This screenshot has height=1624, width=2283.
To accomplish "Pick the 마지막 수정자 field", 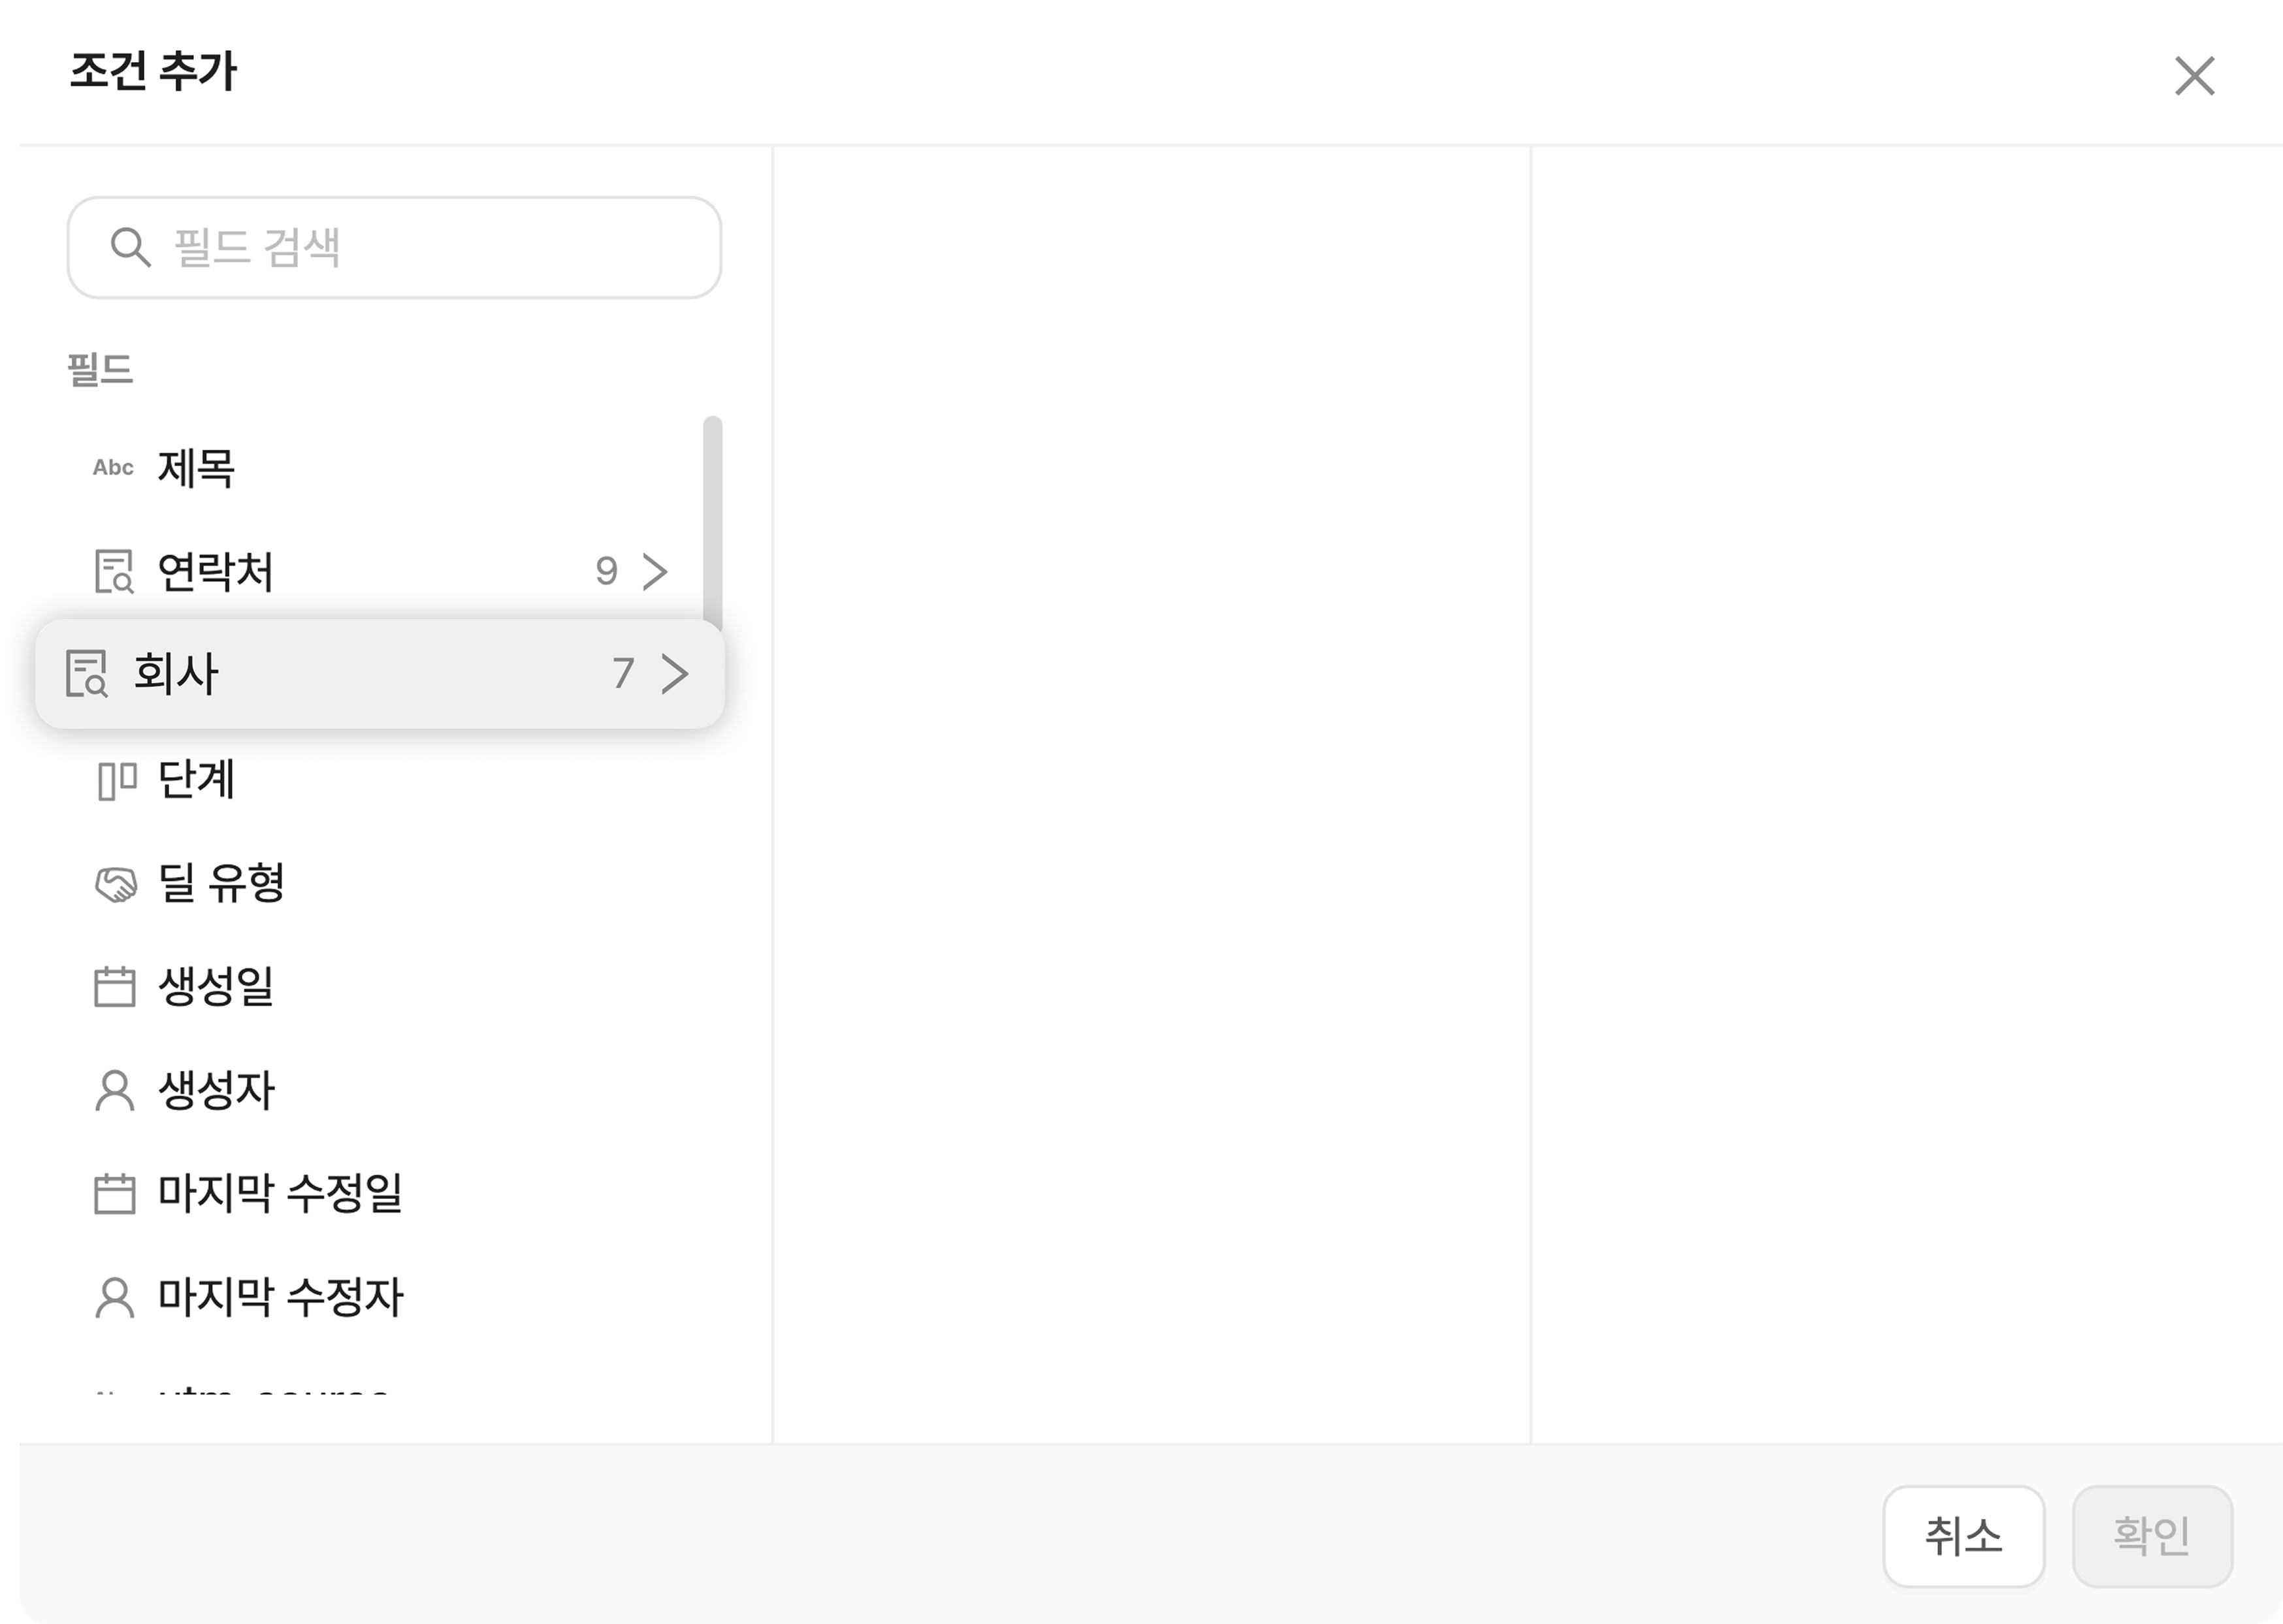I will [x=280, y=1297].
